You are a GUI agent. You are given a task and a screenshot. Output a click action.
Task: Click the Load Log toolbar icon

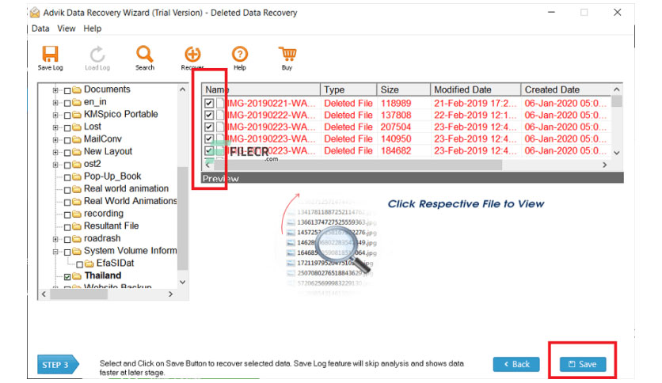coord(97,58)
